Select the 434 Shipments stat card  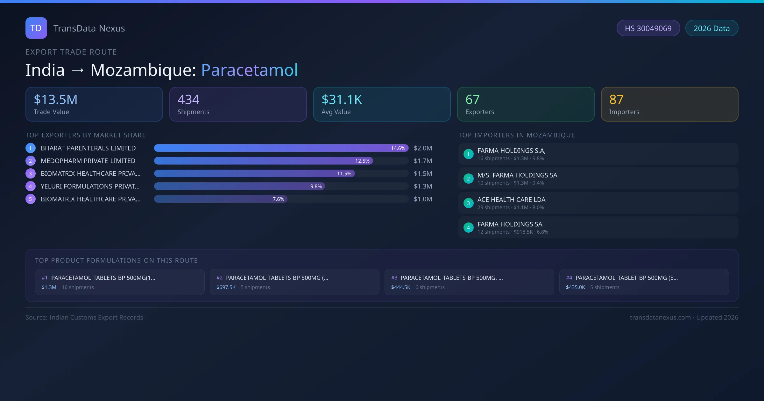[x=238, y=104]
